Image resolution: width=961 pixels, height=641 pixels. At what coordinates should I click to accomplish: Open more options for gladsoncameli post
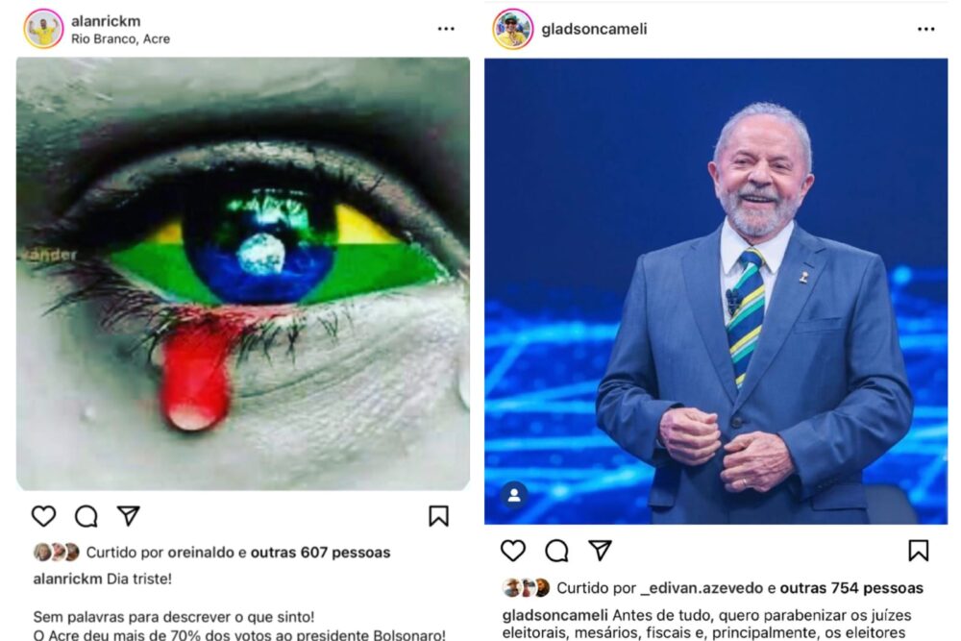point(926,29)
